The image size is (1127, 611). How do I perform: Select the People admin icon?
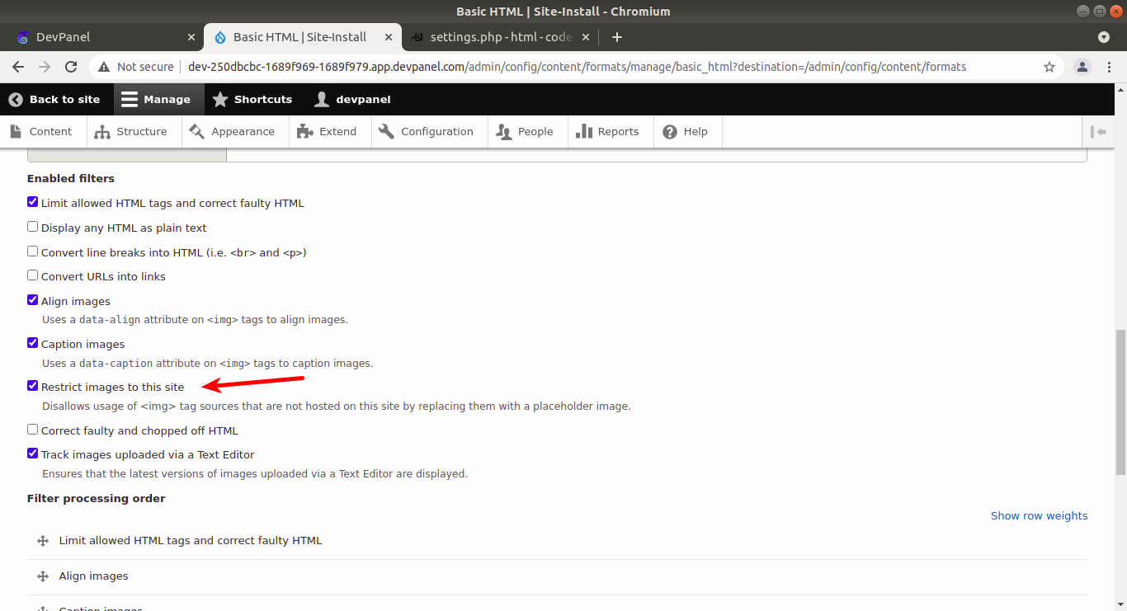pos(502,131)
